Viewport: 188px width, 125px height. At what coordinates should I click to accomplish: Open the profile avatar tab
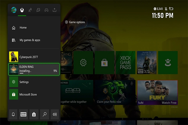pos(14,10)
